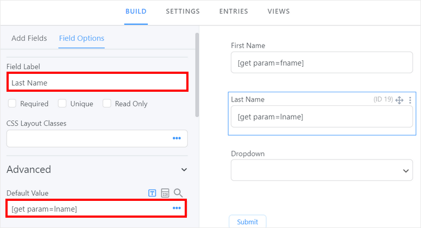Open smart-tag dots in Default Value field
This screenshot has width=421, height=228.
177,208
